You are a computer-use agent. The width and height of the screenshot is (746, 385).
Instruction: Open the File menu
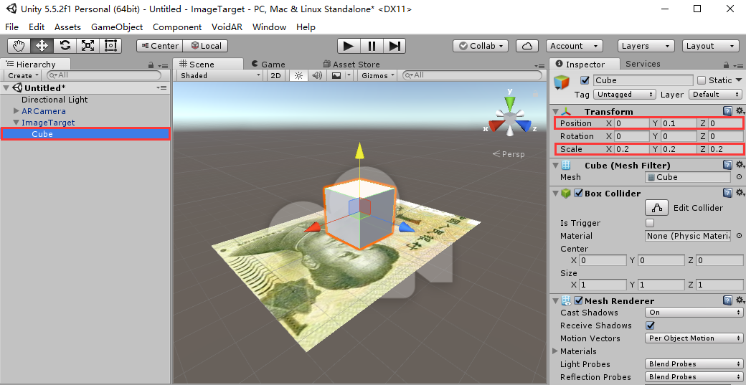click(x=12, y=27)
